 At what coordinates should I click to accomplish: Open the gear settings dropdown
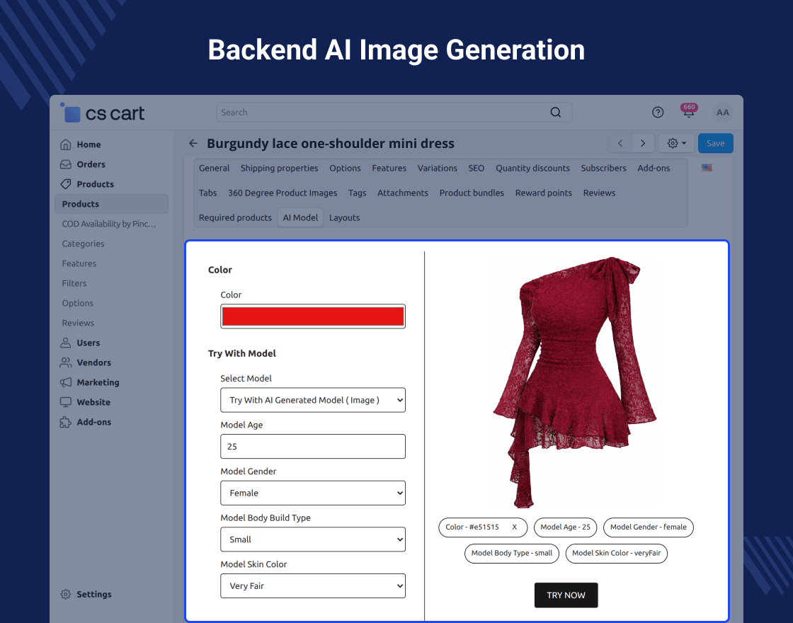[676, 144]
